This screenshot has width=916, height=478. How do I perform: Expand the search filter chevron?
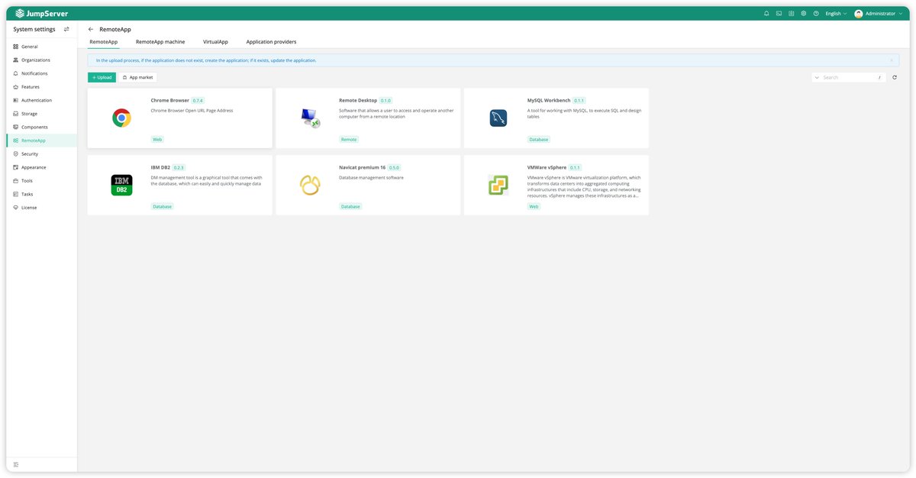click(817, 77)
